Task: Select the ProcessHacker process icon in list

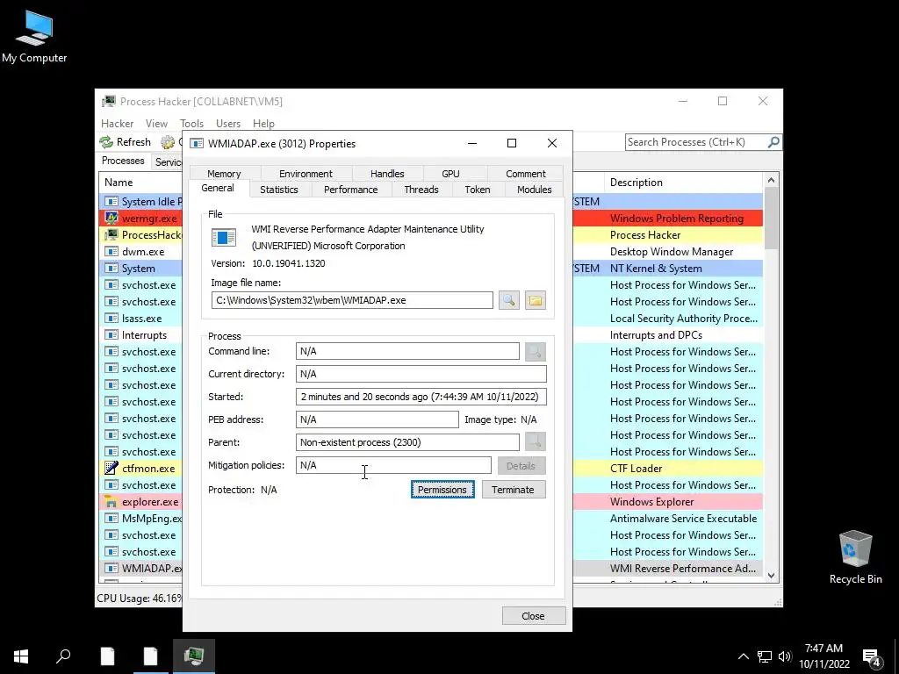Action: [111, 235]
